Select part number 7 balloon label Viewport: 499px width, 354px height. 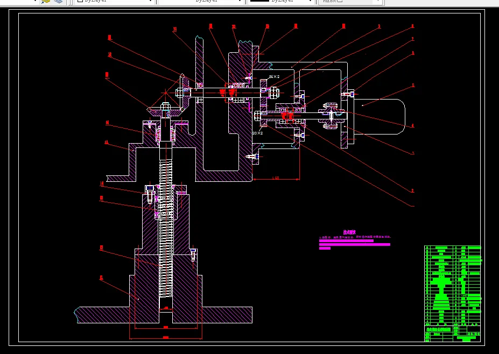click(x=413, y=39)
